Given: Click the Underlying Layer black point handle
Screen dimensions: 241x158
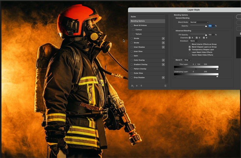Looking at the screenshot, I should coord(175,76).
